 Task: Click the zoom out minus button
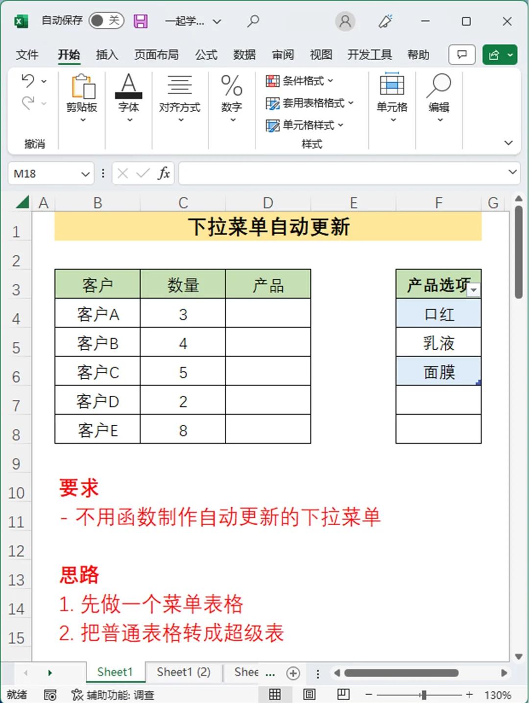coord(369,695)
